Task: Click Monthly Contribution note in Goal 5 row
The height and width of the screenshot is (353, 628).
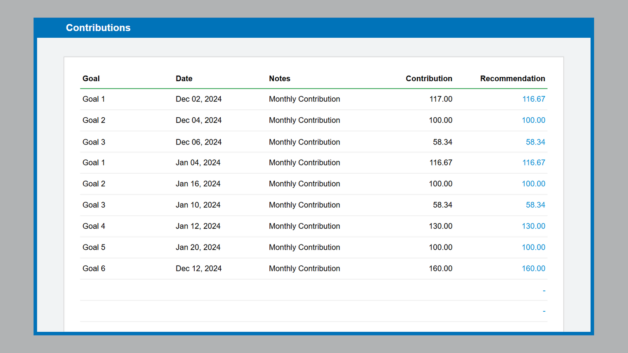Action: click(x=305, y=247)
